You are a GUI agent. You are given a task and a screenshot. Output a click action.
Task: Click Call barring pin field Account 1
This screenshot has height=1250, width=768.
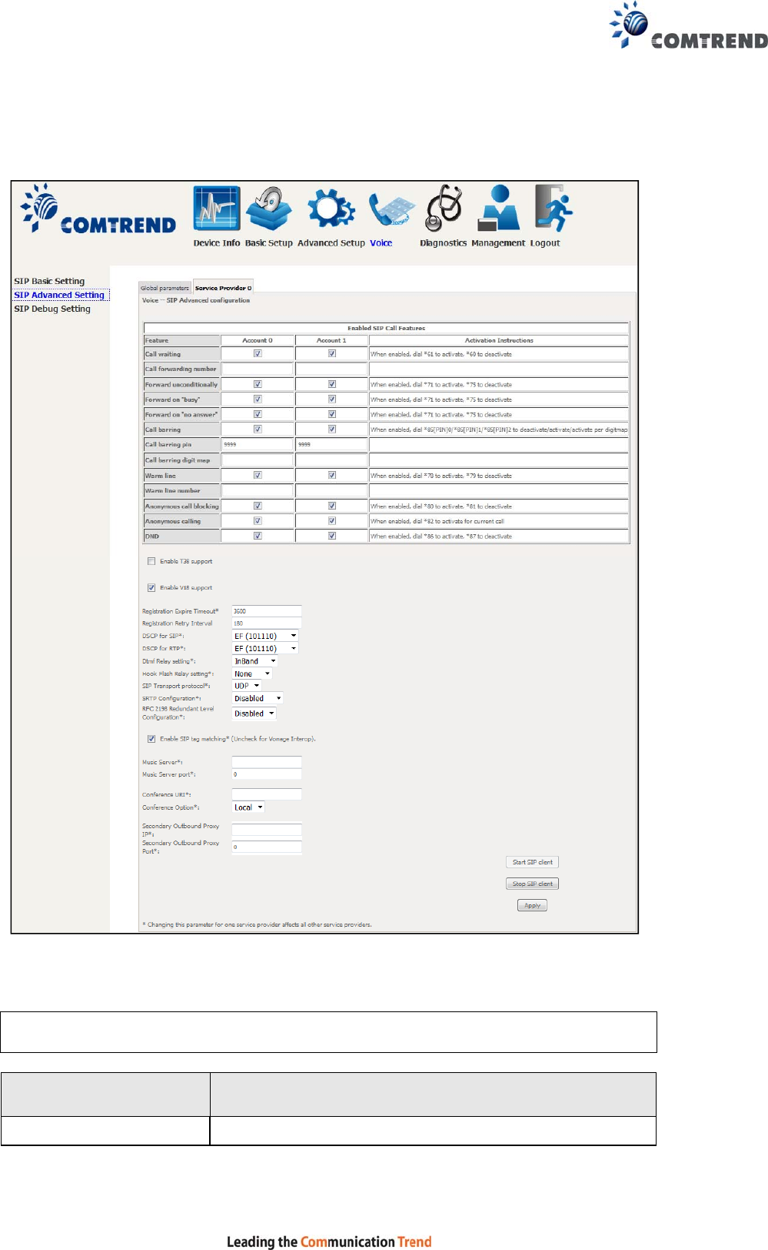coord(332,444)
